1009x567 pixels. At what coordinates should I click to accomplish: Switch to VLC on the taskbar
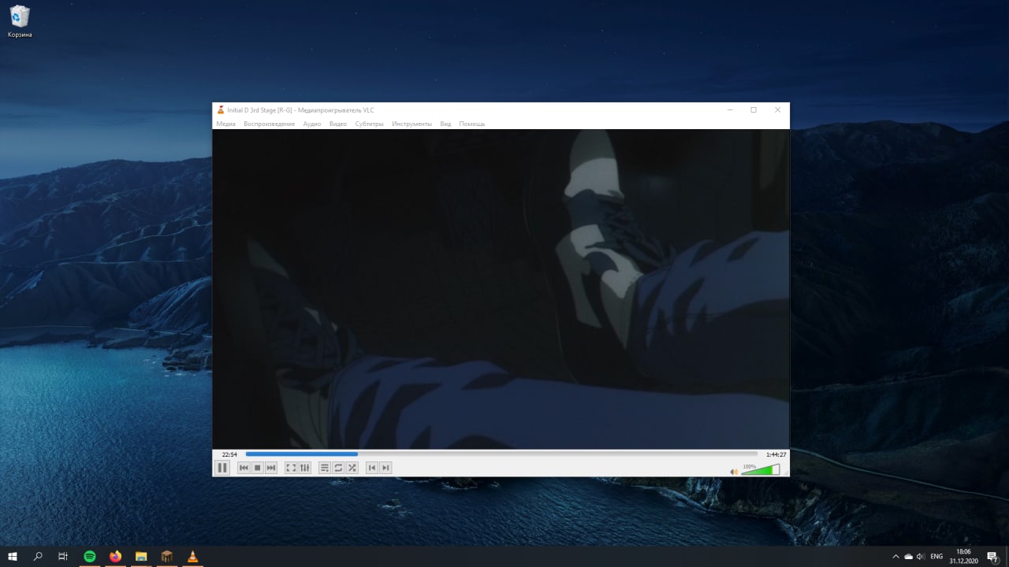click(x=192, y=557)
